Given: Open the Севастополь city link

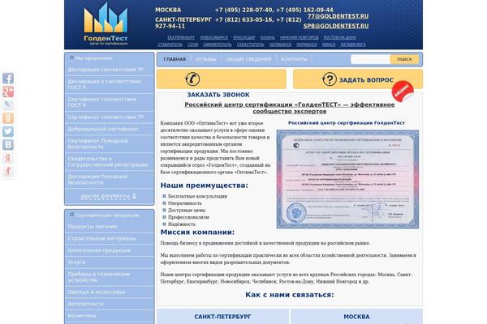Looking at the screenshot, I should pyautogui.click(x=250, y=45).
